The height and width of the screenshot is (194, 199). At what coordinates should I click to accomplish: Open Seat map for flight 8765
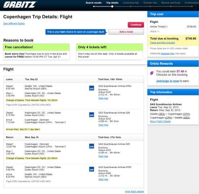click(x=103, y=179)
